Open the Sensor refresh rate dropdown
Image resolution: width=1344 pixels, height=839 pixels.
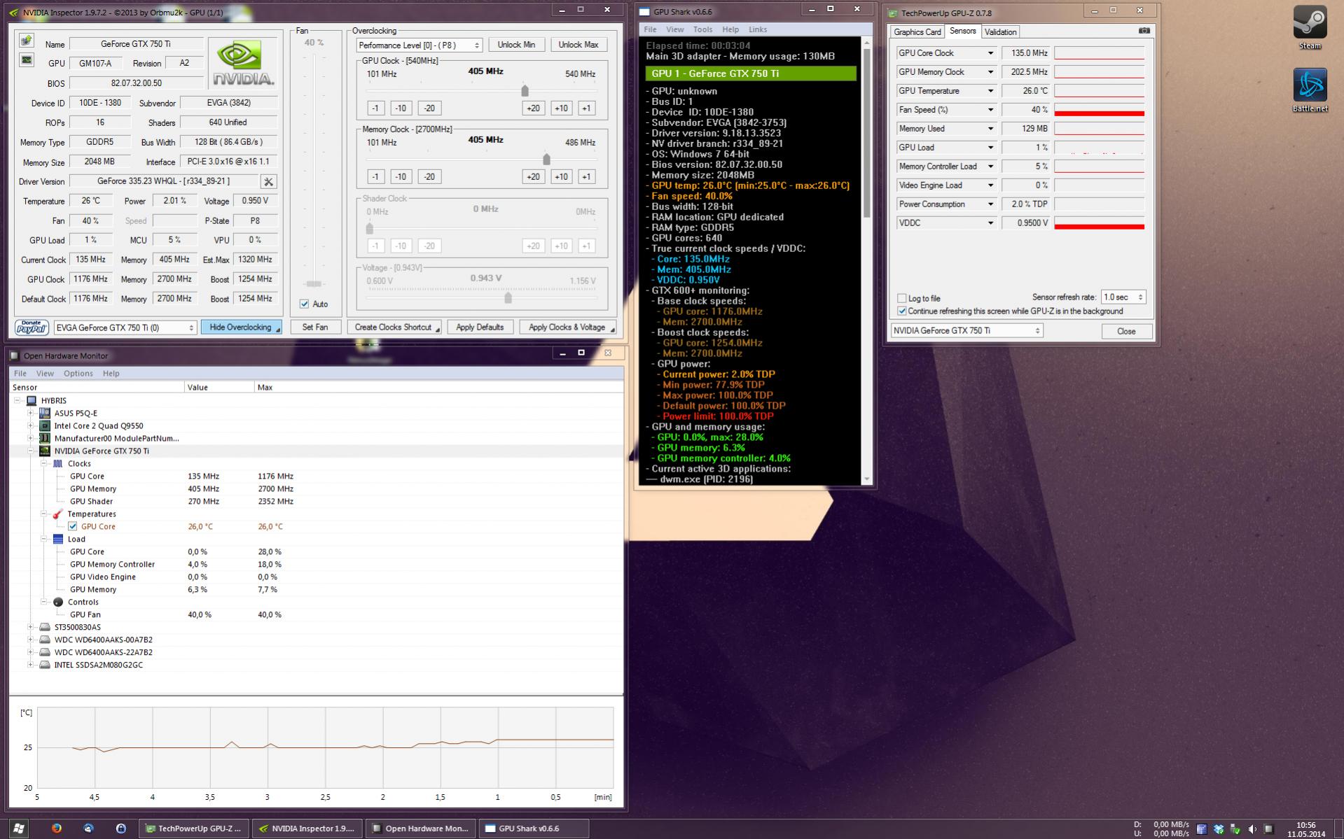click(1123, 297)
